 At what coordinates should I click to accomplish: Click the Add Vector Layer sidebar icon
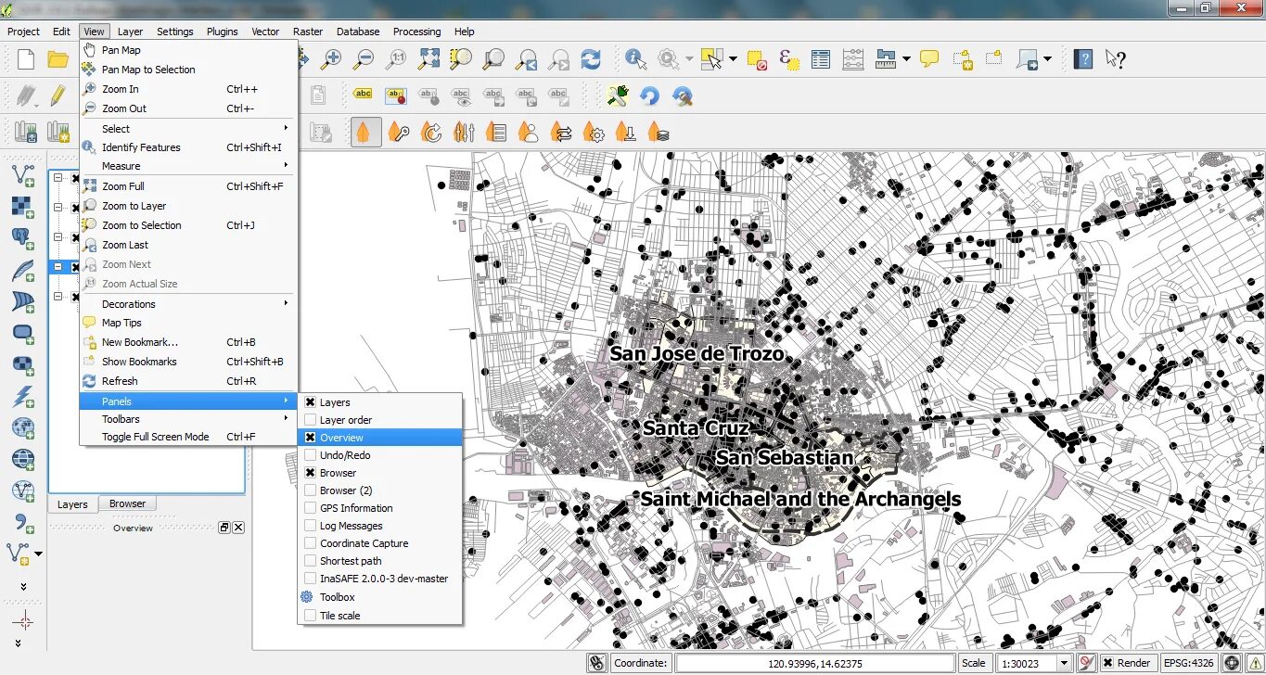pyautogui.click(x=23, y=174)
